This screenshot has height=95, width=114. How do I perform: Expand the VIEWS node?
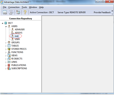coord(6,56)
